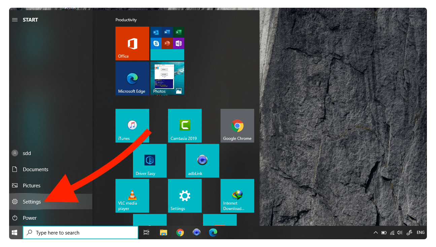Viewport: 436px width, 247px height.
Task: Open the Power options menu
Action: (x=51, y=218)
